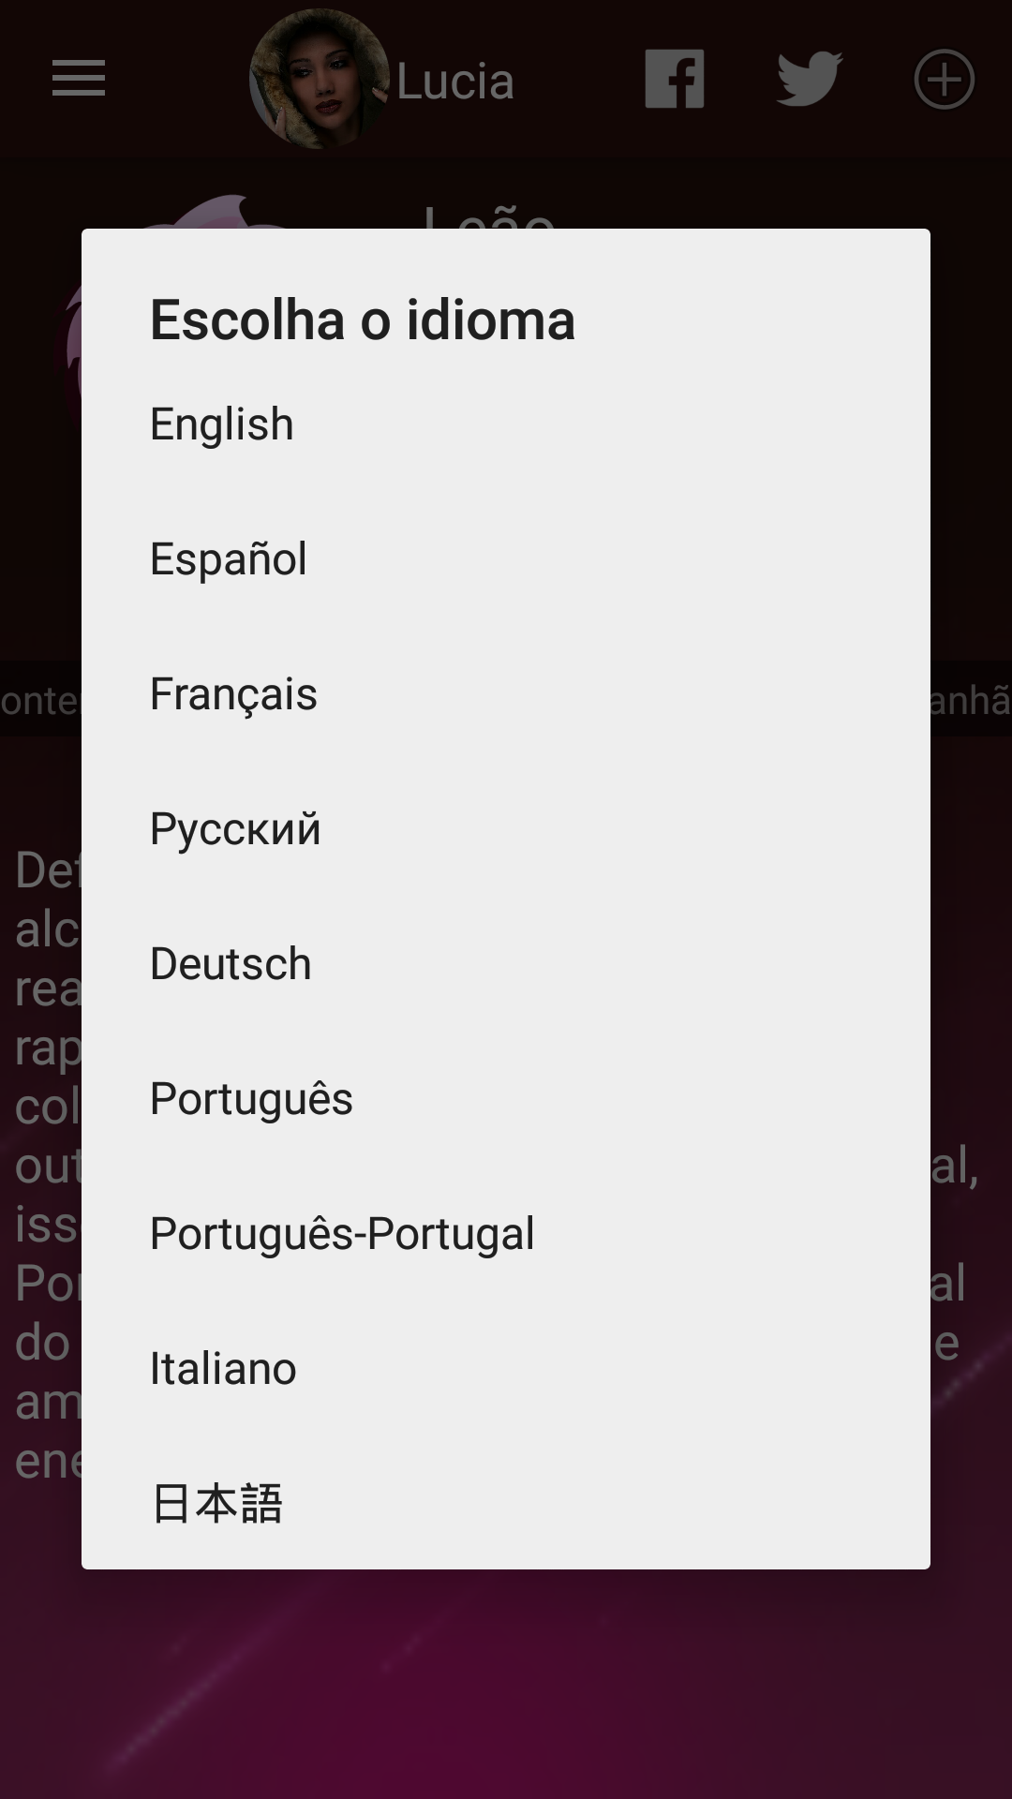Open the hamburger navigation menu
1012x1799 pixels.
pos(79,79)
